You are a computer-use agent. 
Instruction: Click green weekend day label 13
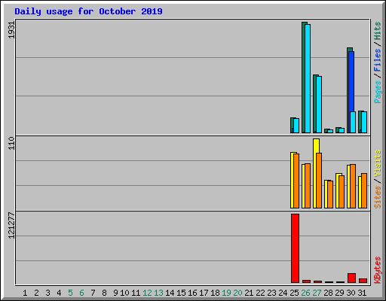158,293
